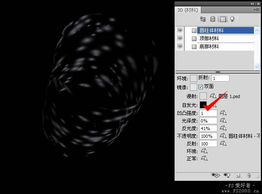Edit the 凹凸强度 value field
Screen dimensions: 262x194
tap(208, 113)
